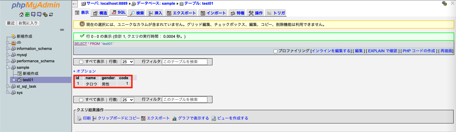Check the lower すべて表示 checkbox
The image size is (456, 132).
(x=81, y=100)
